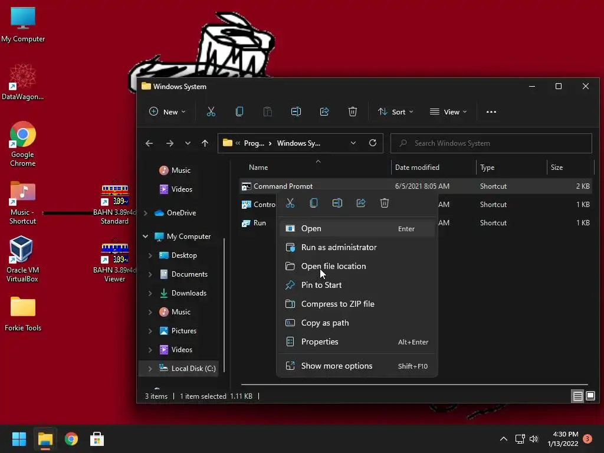The height and width of the screenshot is (453, 604).
Task: Open Windows Start button on taskbar
Action: pyautogui.click(x=19, y=439)
